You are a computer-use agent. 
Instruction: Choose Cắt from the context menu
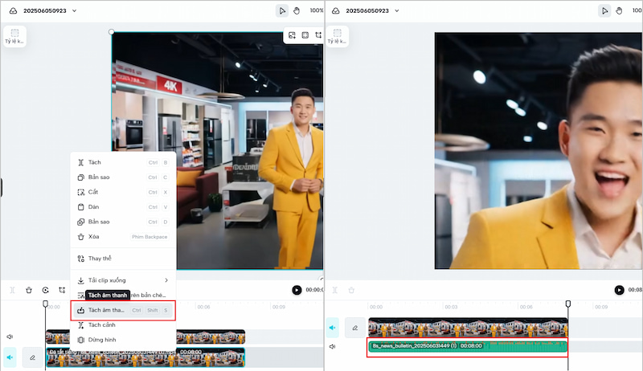123,192
